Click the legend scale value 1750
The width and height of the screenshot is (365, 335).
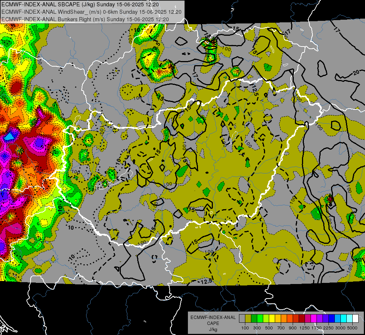click(x=317, y=328)
